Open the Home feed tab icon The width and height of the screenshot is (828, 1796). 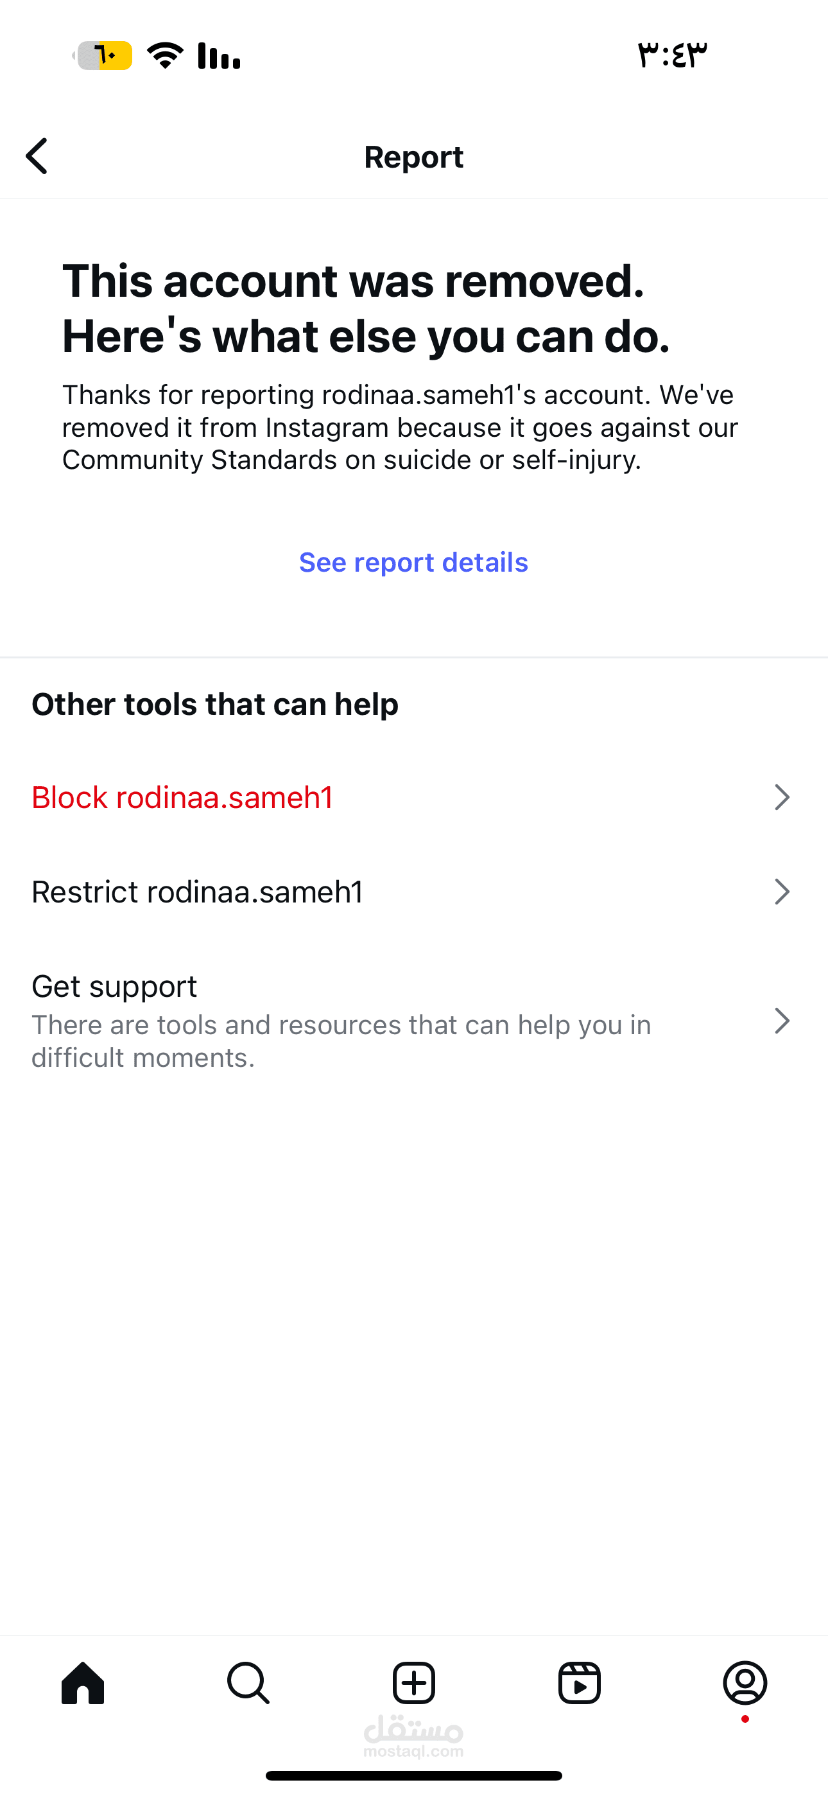[x=83, y=1682]
